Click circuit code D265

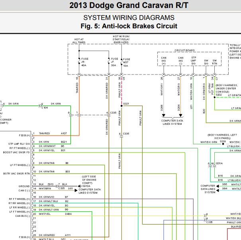click(x=162, y=108)
